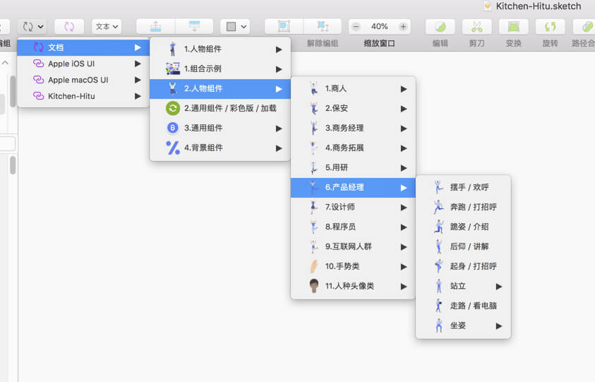Select the 文档 menu entry
Viewport: 595px width, 382px height.
pyautogui.click(x=83, y=47)
